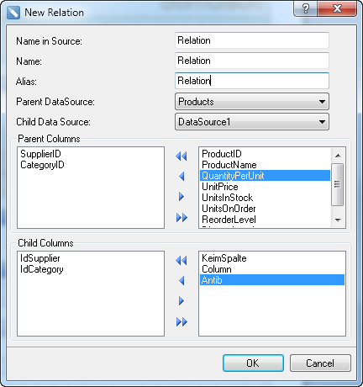Click the scroll up arrow in parent columns list

point(338,155)
